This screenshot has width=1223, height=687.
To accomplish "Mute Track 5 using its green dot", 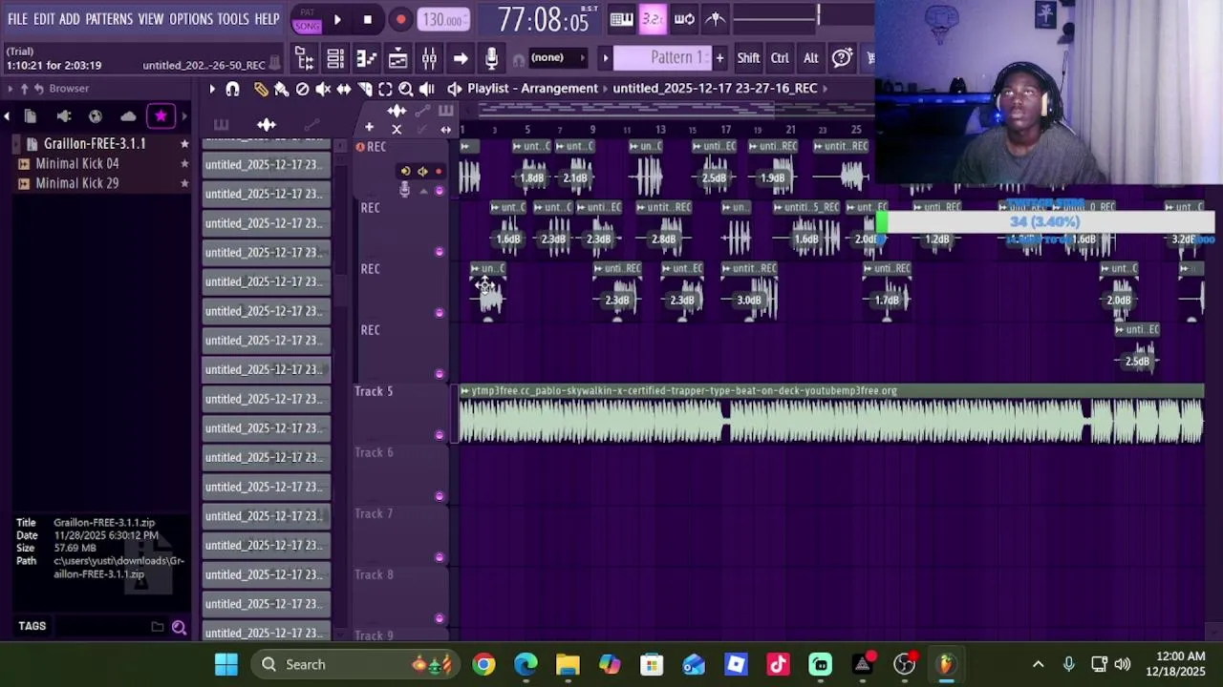I will tap(440, 435).
